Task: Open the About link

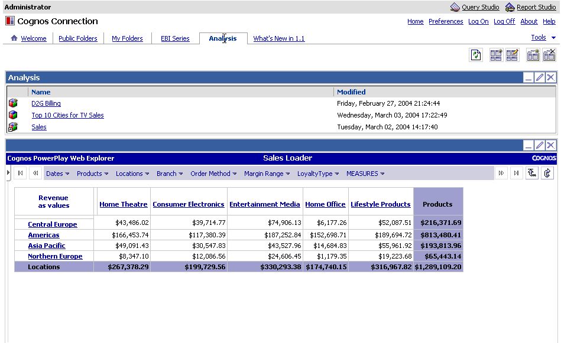Action: (x=529, y=21)
